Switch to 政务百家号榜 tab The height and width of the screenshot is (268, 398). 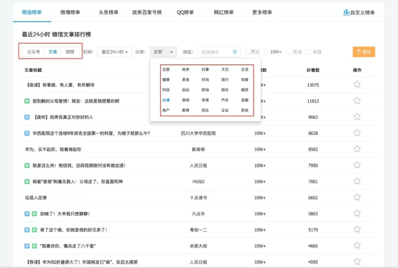coord(147,12)
